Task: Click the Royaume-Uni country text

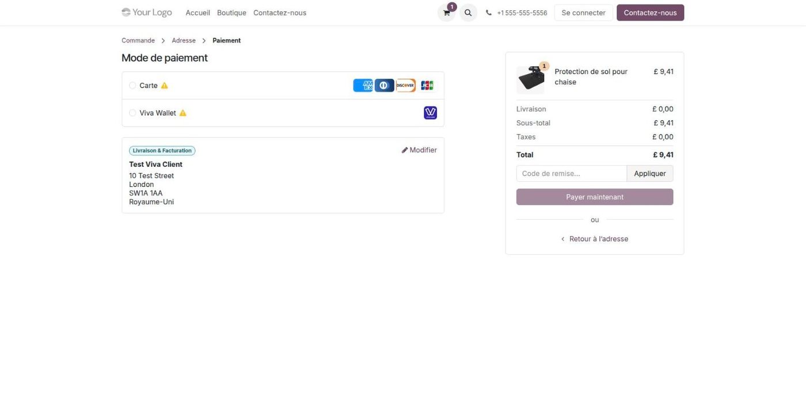Action: [x=151, y=202]
